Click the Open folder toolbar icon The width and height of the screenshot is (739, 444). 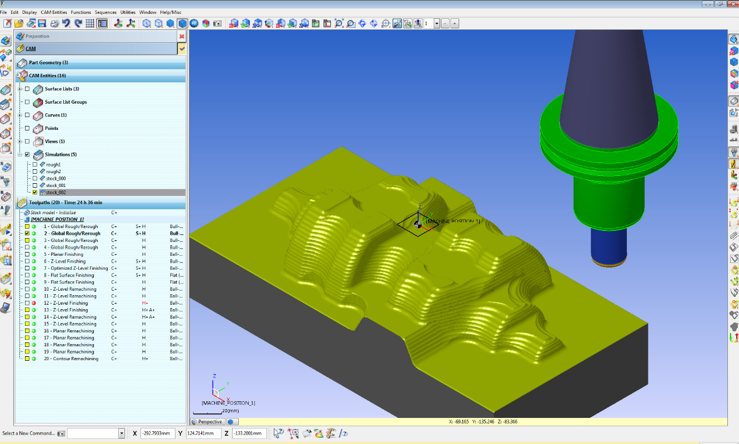point(19,23)
